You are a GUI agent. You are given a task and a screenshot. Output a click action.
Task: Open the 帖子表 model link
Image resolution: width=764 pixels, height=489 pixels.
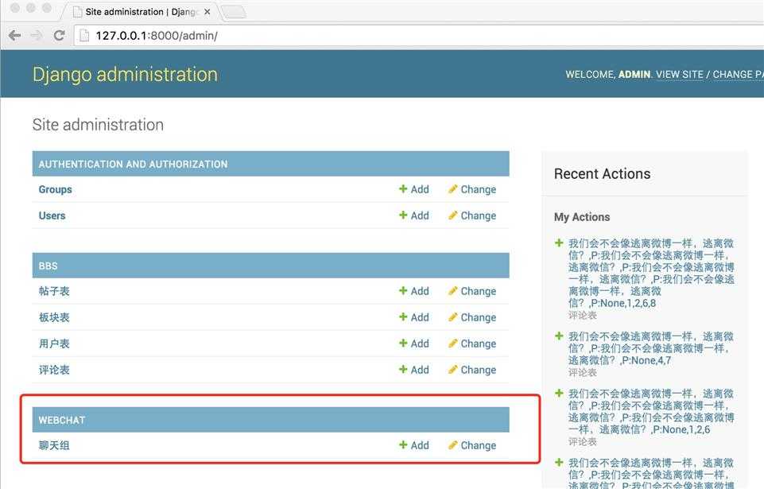click(54, 291)
